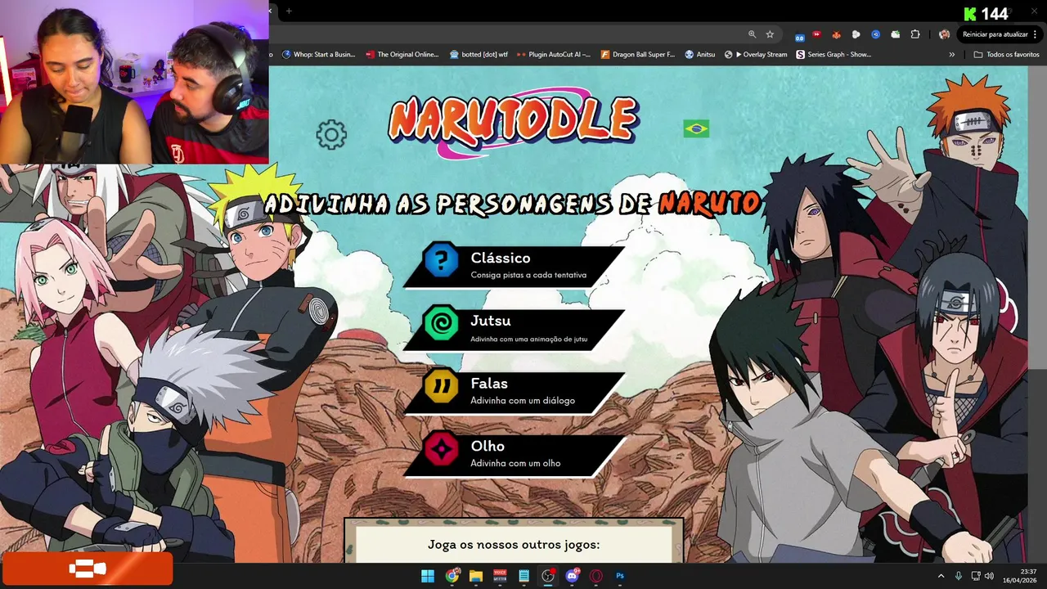Open a new browser tab with plus

289,11
